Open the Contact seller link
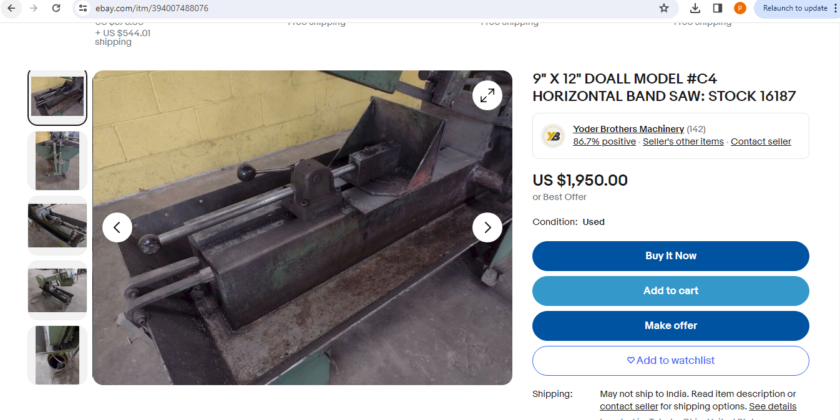Screen dimensions: 840x420 coord(761,141)
